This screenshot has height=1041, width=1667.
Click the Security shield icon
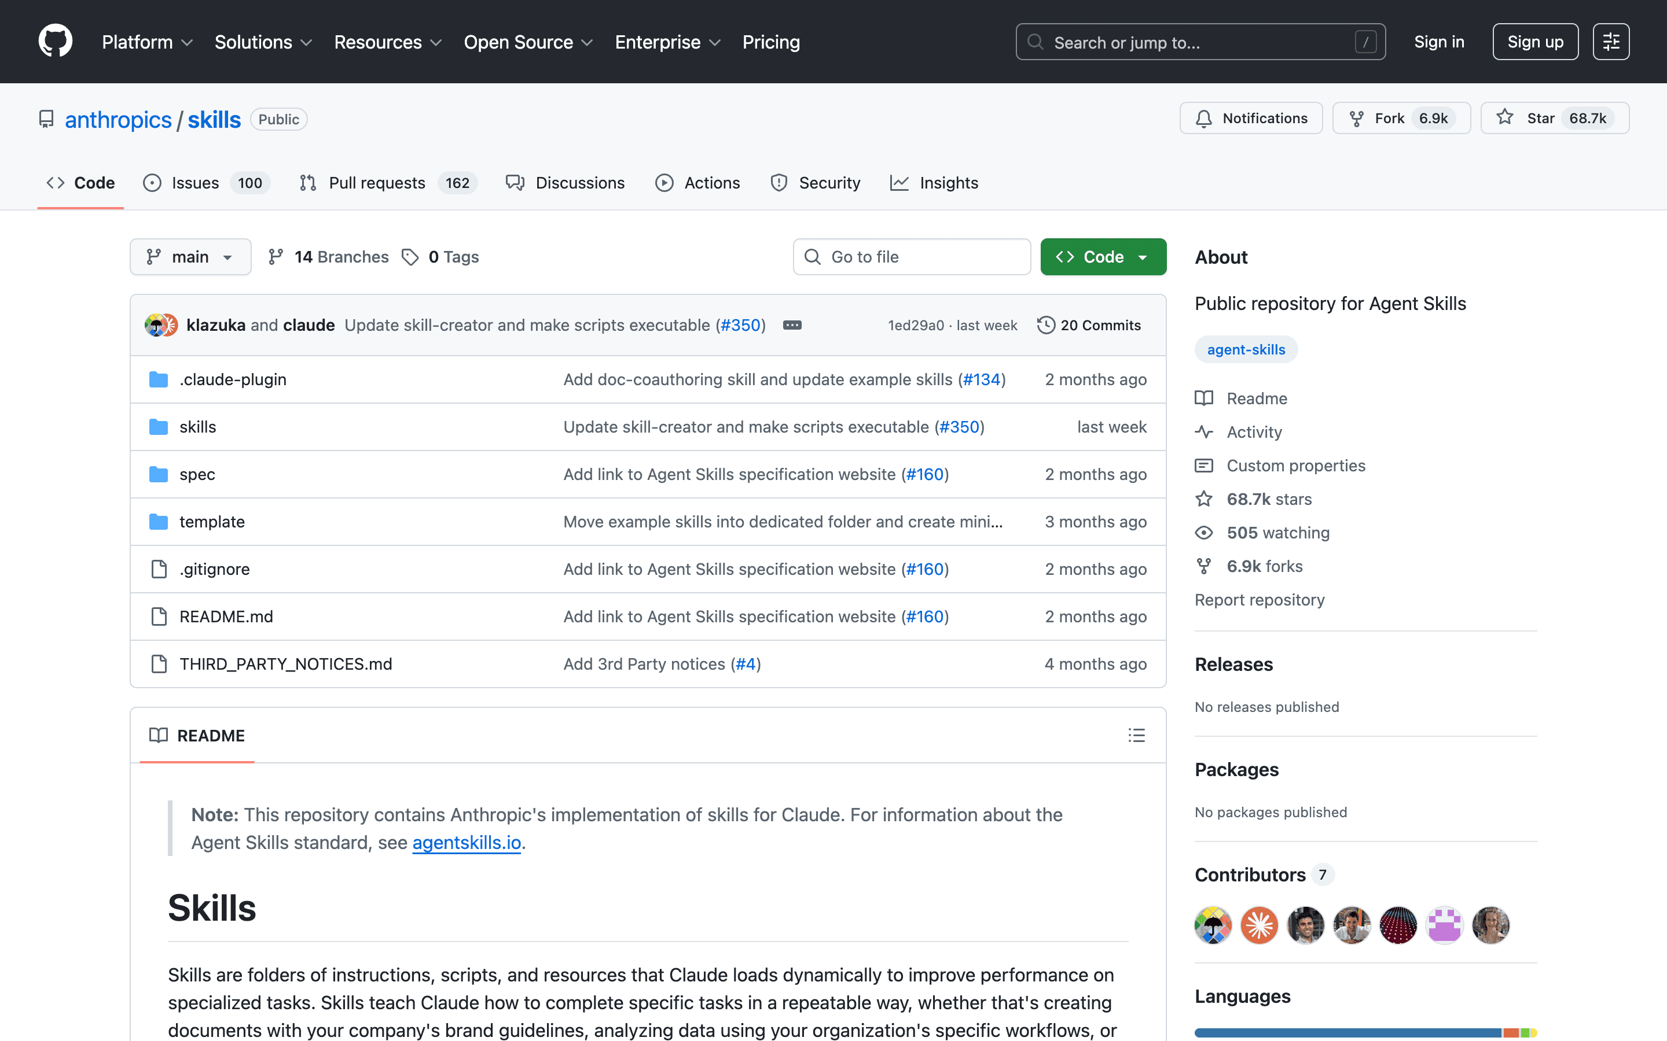pyautogui.click(x=778, y=182)
